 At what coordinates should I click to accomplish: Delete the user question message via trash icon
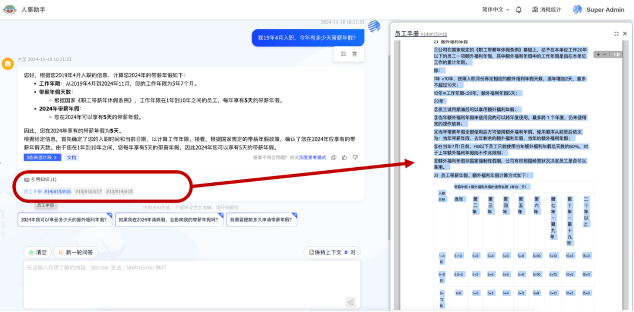pos(354,54)
